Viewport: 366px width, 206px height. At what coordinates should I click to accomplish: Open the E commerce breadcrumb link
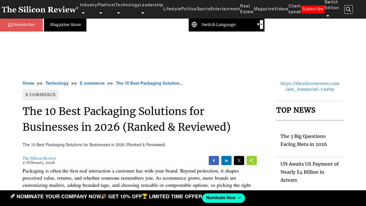click(x=92, y=83)
